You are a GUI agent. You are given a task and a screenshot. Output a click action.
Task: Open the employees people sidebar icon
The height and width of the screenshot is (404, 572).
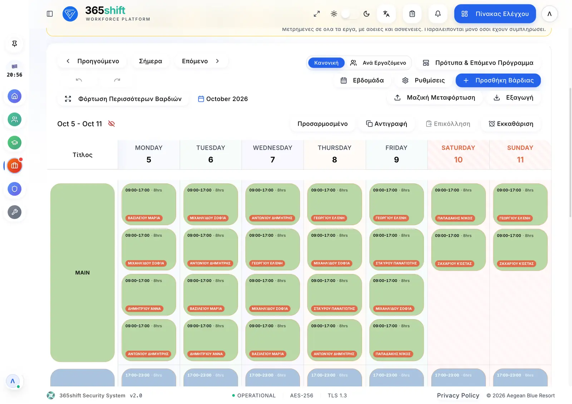point(15,119)
